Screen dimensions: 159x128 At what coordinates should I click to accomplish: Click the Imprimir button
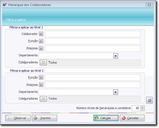tap(45, 118)
